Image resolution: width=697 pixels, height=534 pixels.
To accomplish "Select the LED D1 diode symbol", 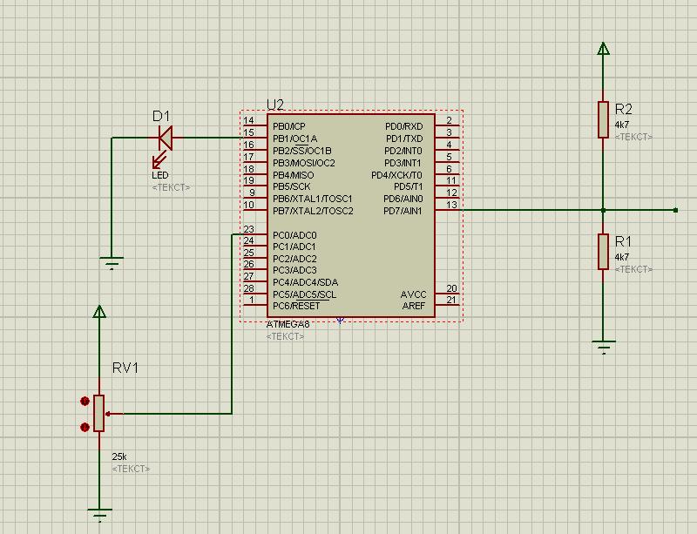I will [x=163, y=138].
